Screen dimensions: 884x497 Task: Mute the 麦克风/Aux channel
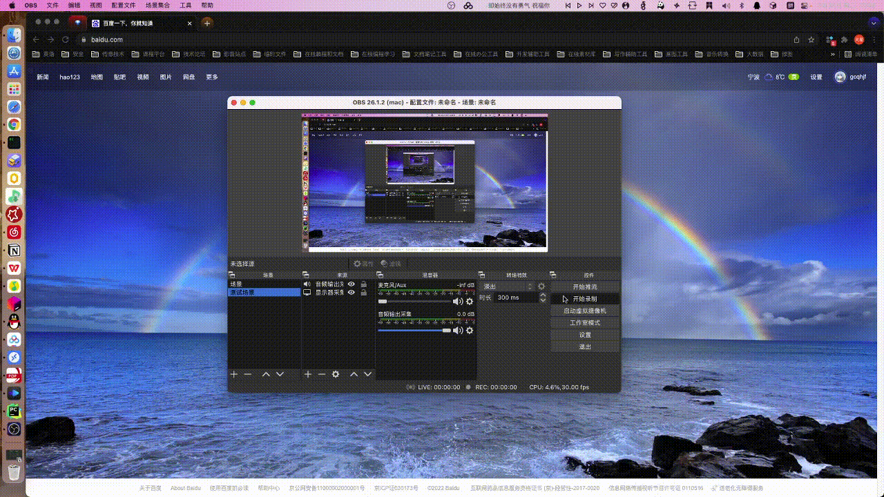(x=457, y=302)
